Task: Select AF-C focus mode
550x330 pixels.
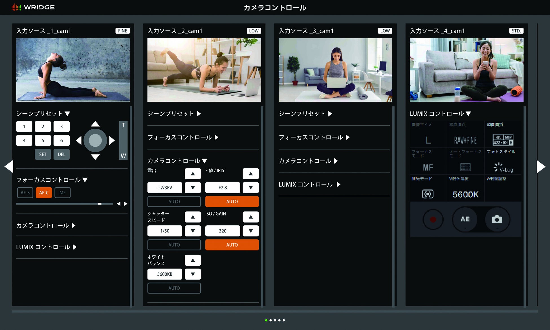Action: [x=44, y=193]
